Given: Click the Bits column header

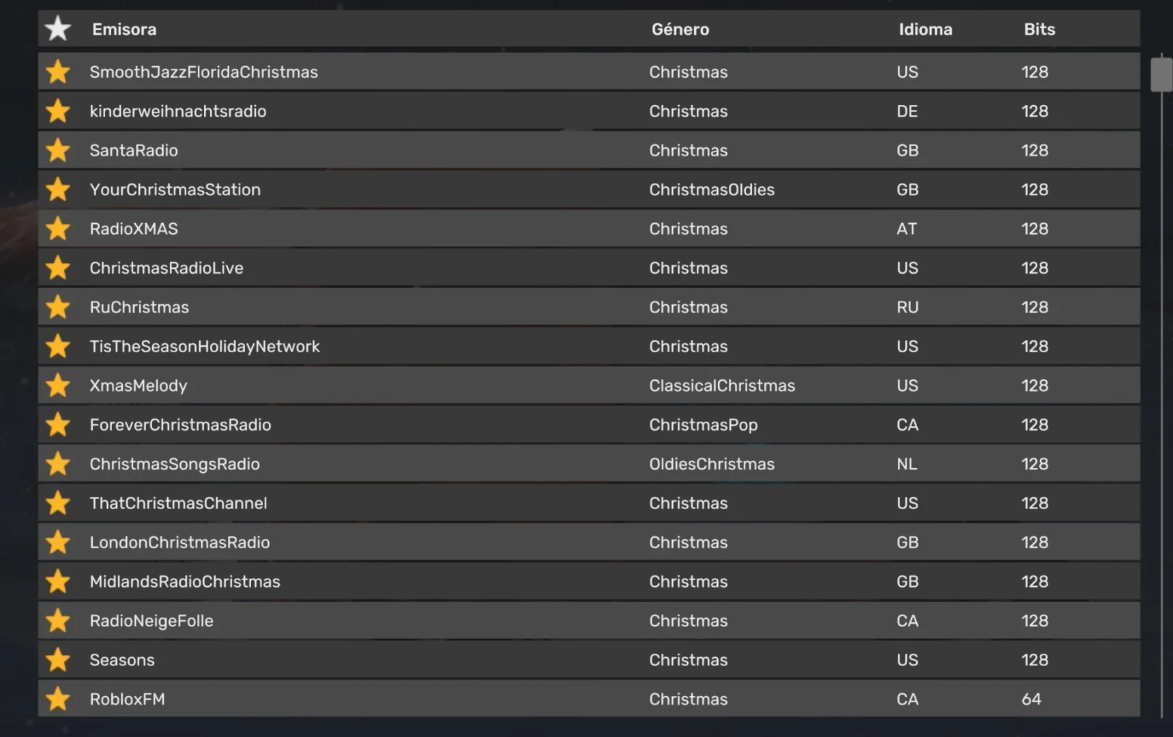Looking at the screenshot, I should pyautogui.click(x=1039, y=29).
